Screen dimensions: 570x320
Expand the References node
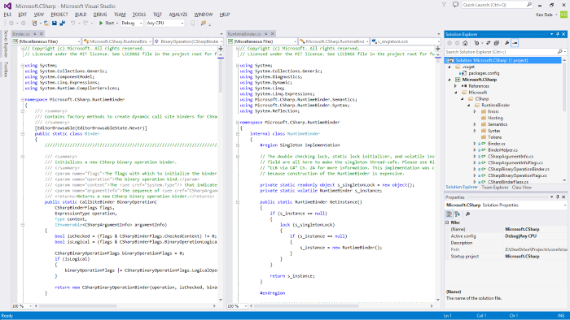pos(455,86)
